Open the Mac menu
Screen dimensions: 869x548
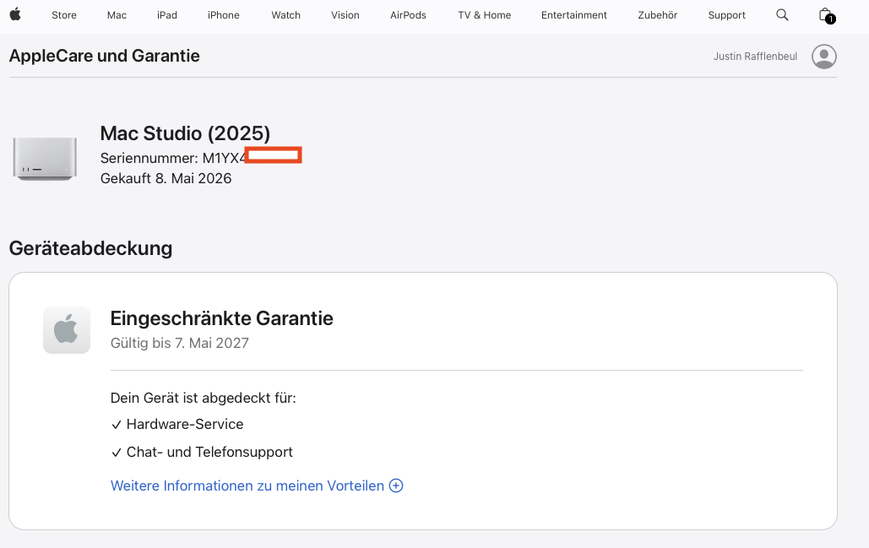[117, 15]
